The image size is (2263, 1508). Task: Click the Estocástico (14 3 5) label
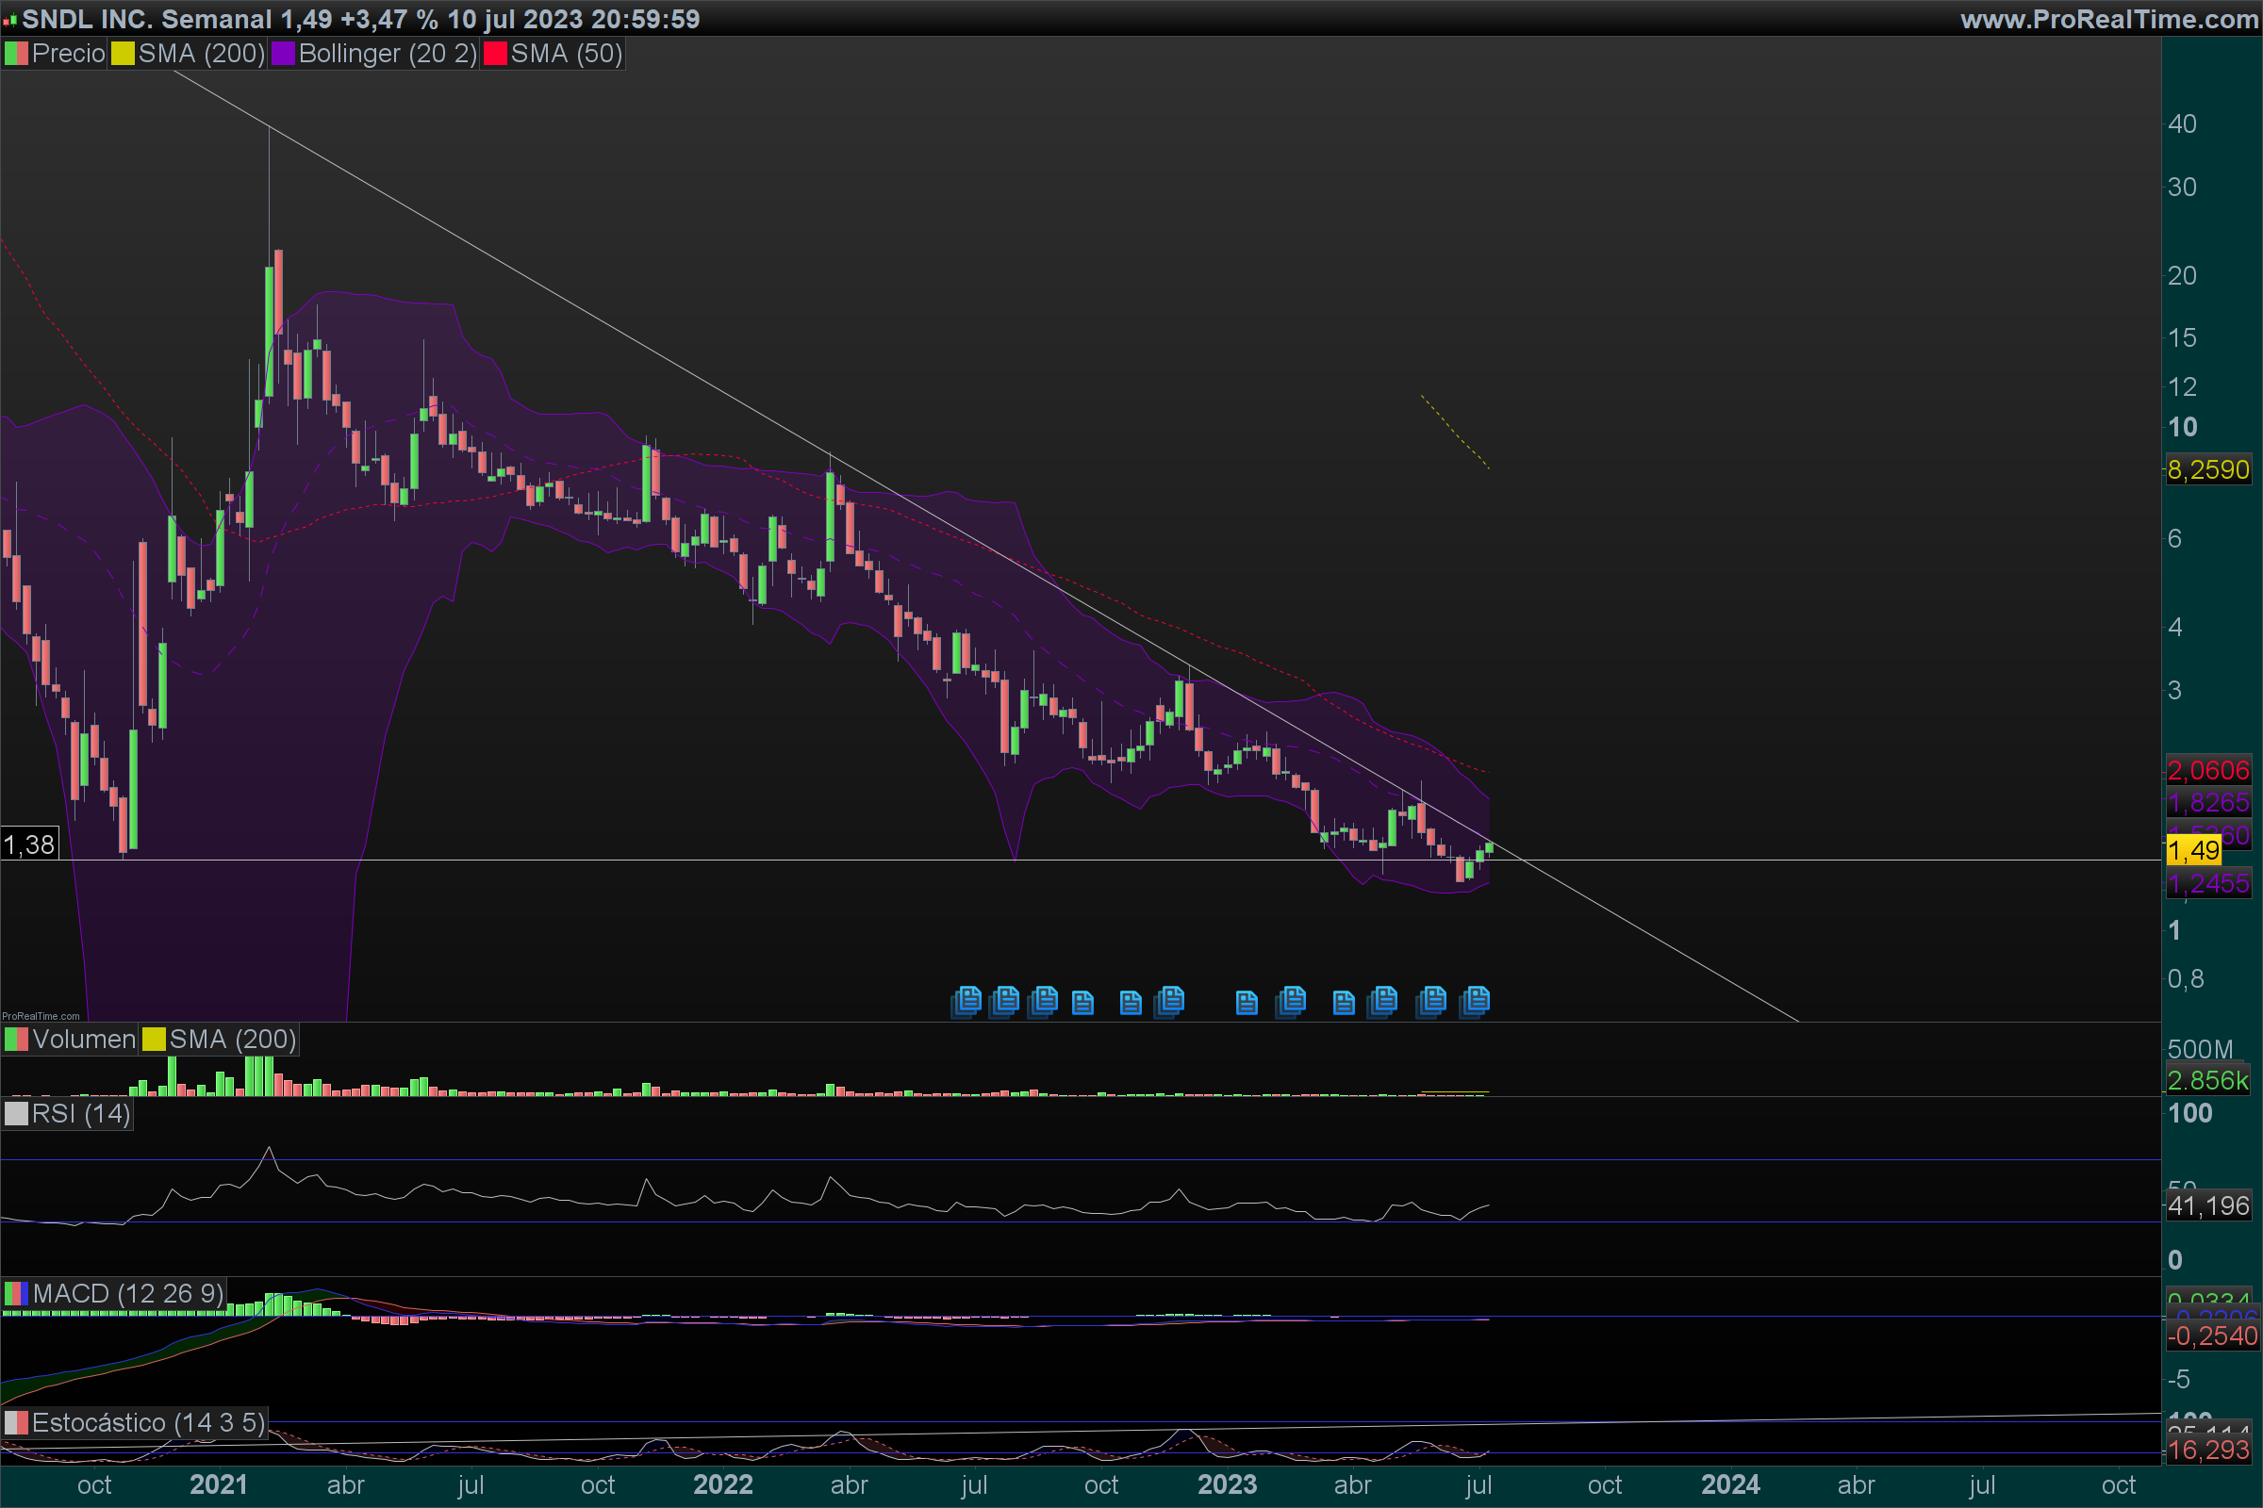147,1422
